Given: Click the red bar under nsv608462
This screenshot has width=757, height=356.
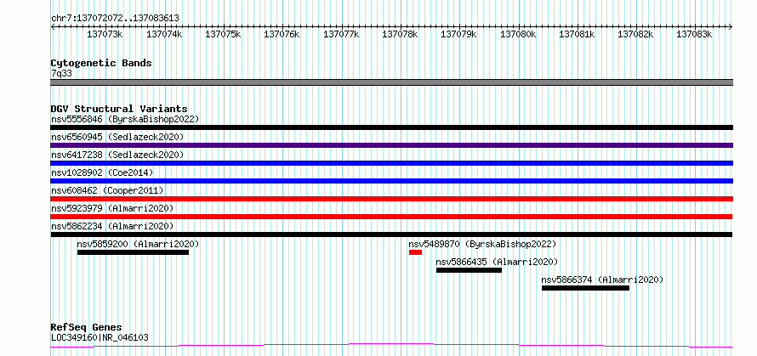Looking at the screenshot, I should (391, 199).
